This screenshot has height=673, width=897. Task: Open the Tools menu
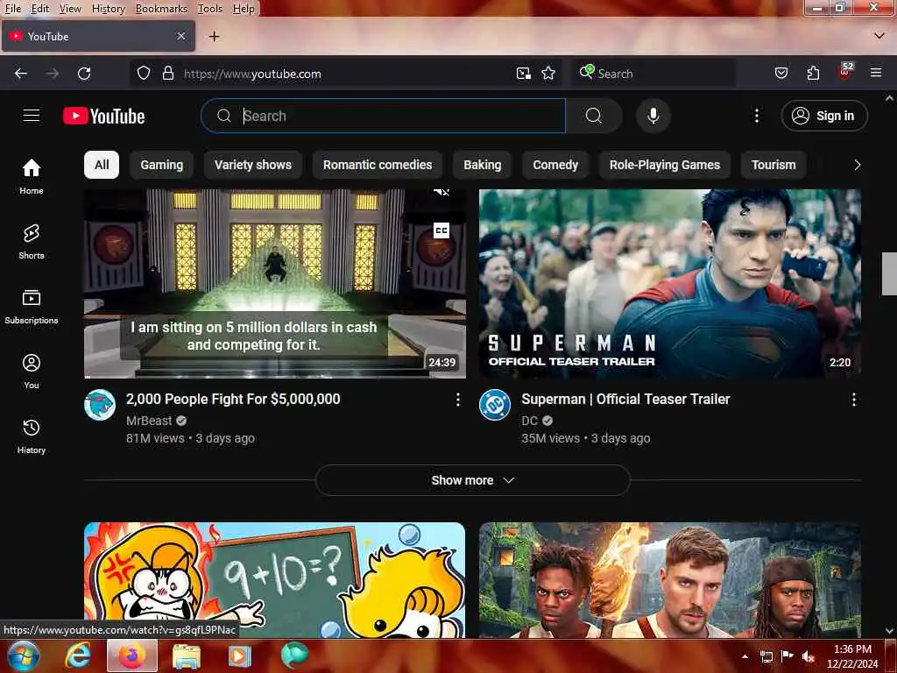(210, 8)
